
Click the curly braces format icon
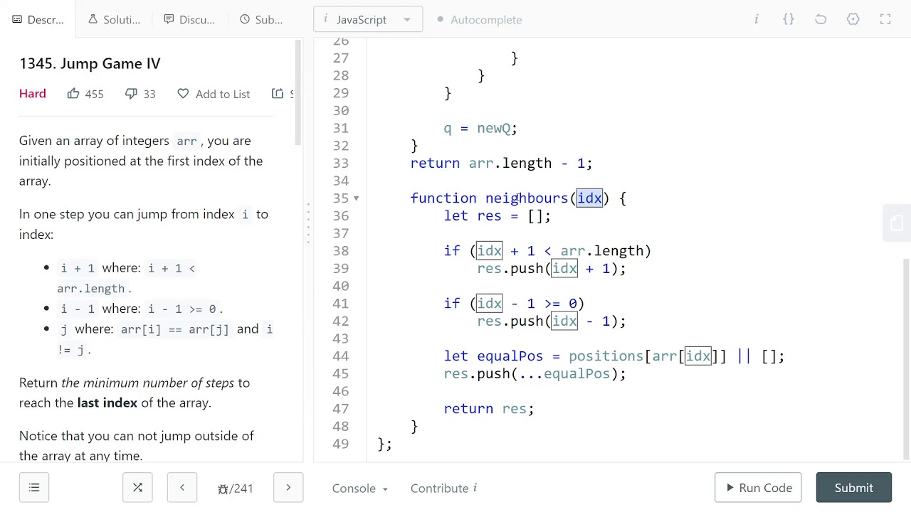[x=789, y=19]
